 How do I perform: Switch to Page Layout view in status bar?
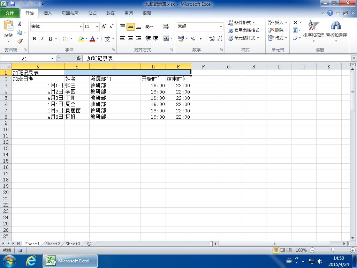282,250
